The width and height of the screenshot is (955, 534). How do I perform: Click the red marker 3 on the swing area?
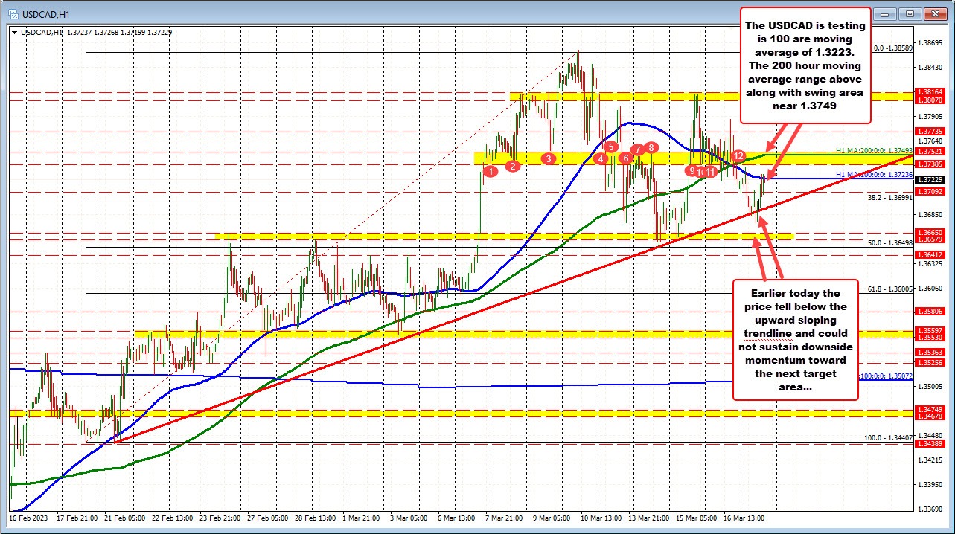coord(549,159)
